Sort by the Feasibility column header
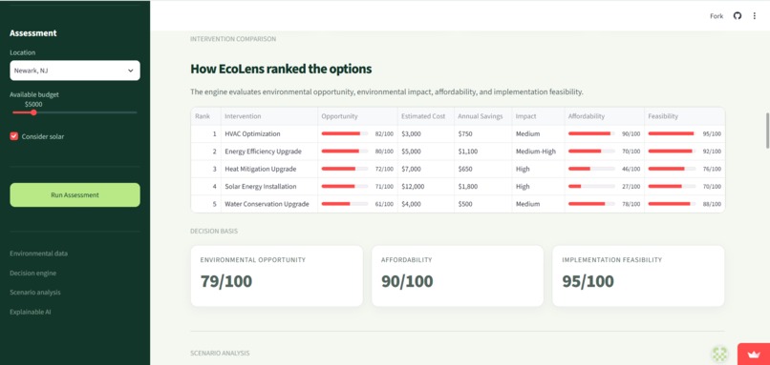This screenshot has width=770, height=365. [x=685, y=116]
